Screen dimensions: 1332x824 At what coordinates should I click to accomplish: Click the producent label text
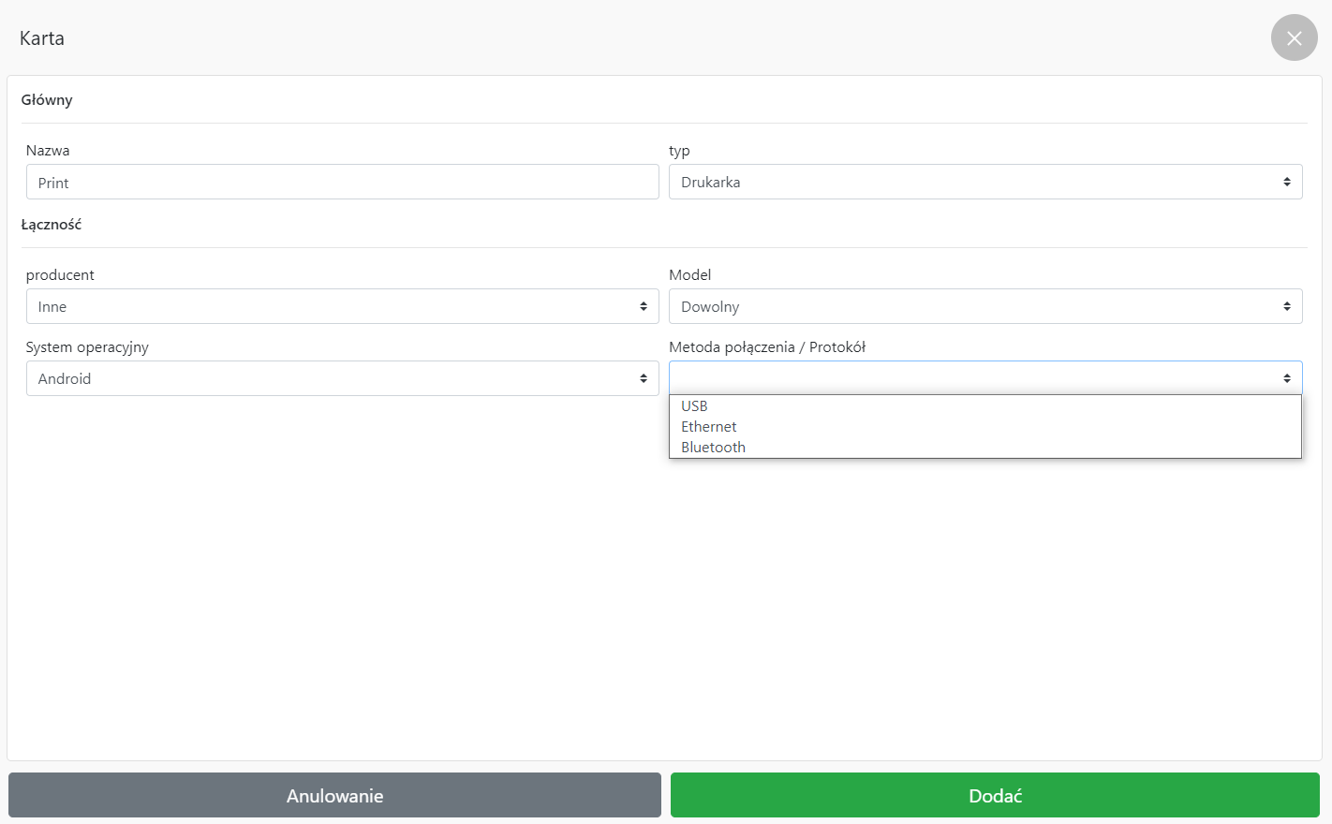(60, 275)
